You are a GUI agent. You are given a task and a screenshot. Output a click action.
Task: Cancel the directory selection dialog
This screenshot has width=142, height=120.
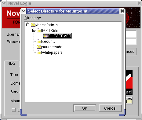pyautogui.click(x=110, y=108)
